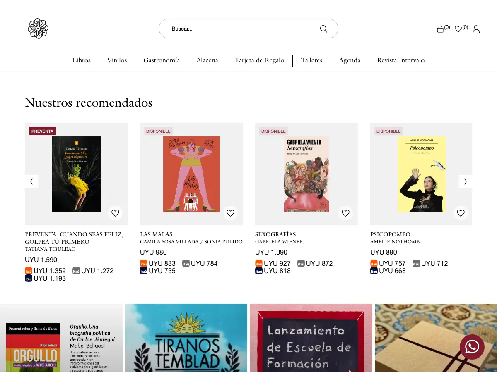497x372 pixels.
Task: Favorite Sexografías with heart icon
Action: point(345,213)
